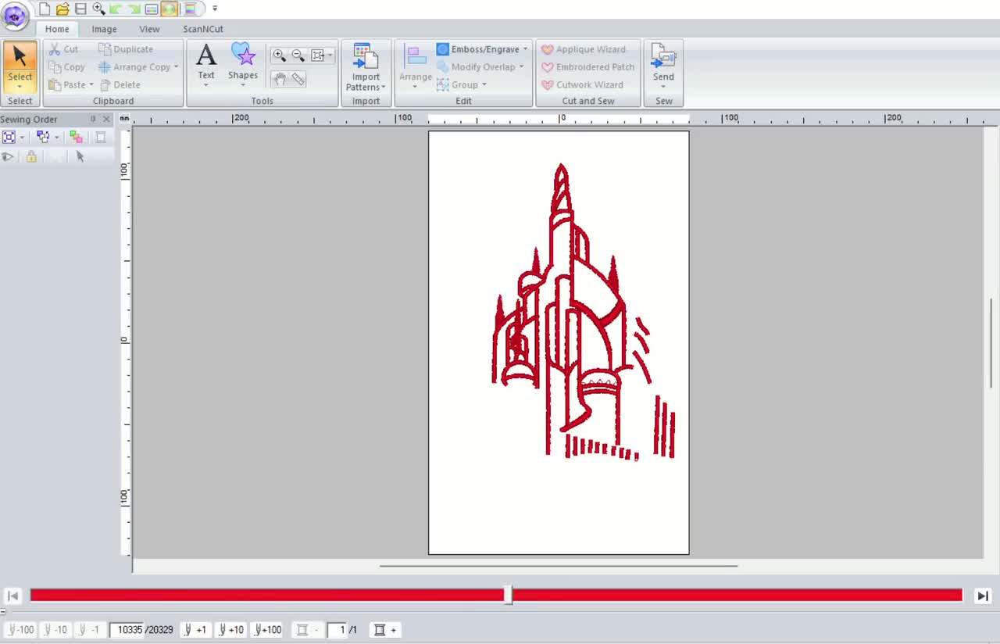Click the Fit to Window zoom icon
1000x644 pixels.
pyautogui.click(x=317, y=55)
